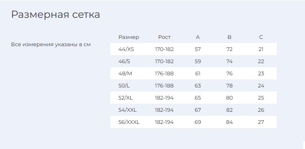Click value 26 in the 54/XXL row
The height and width of the screenshot is (149, 305).
pyautogui.click(x=261, y=110)
